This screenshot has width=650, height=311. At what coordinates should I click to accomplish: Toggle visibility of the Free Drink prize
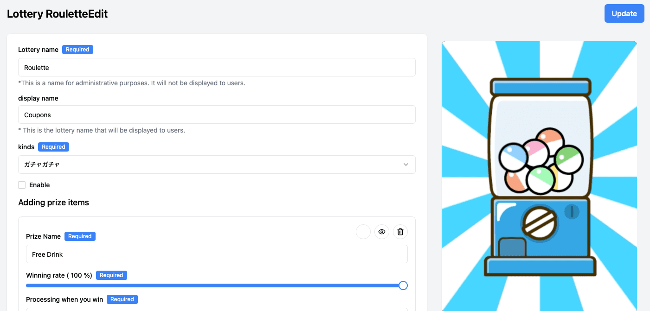381,231
